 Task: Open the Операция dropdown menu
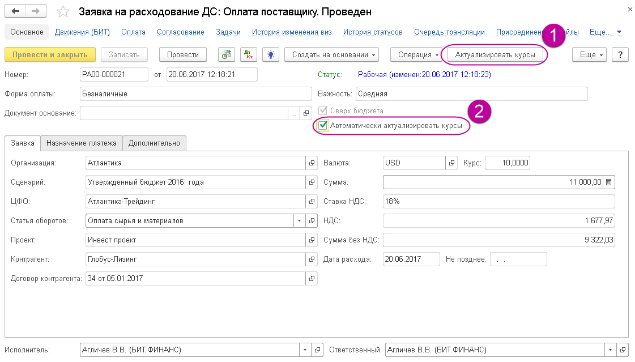point(416,54)
